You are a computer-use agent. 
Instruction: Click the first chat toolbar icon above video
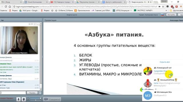tap(29, 24)
